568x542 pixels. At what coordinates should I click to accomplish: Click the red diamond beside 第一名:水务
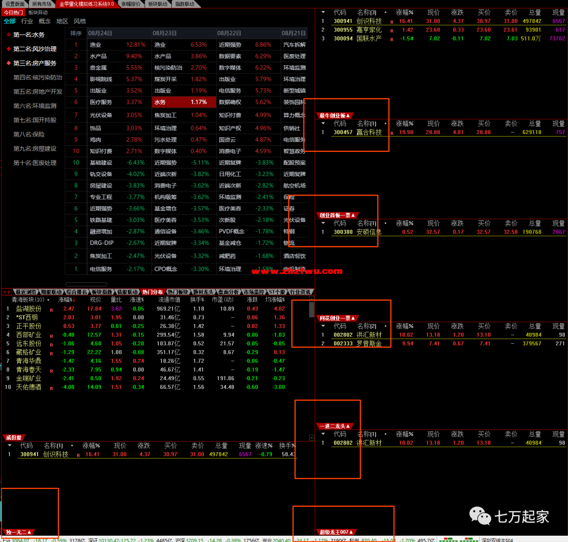click(8, 35)
